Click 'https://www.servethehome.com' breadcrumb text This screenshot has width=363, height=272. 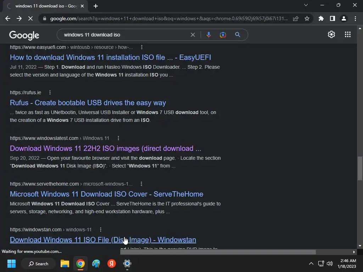point(44,184)
